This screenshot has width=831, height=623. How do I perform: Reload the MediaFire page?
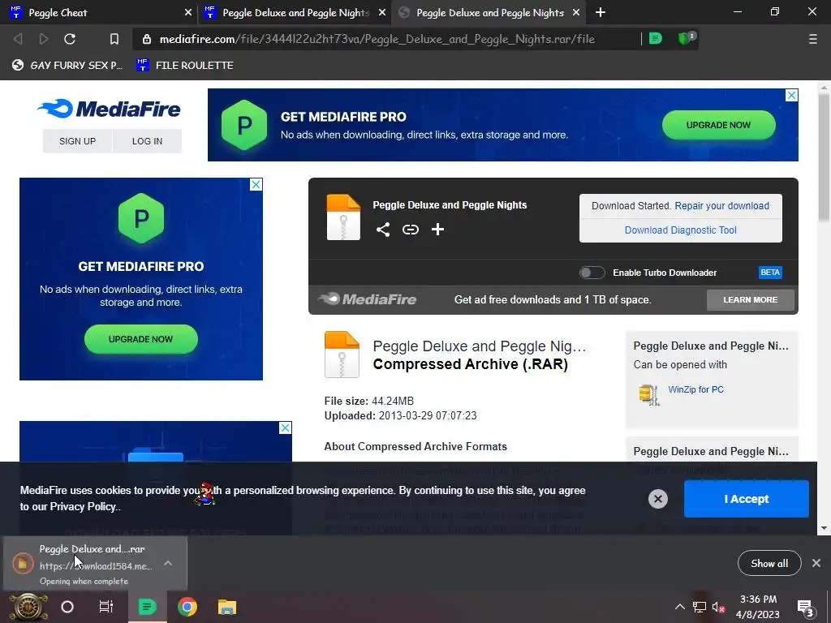point(70,39)
